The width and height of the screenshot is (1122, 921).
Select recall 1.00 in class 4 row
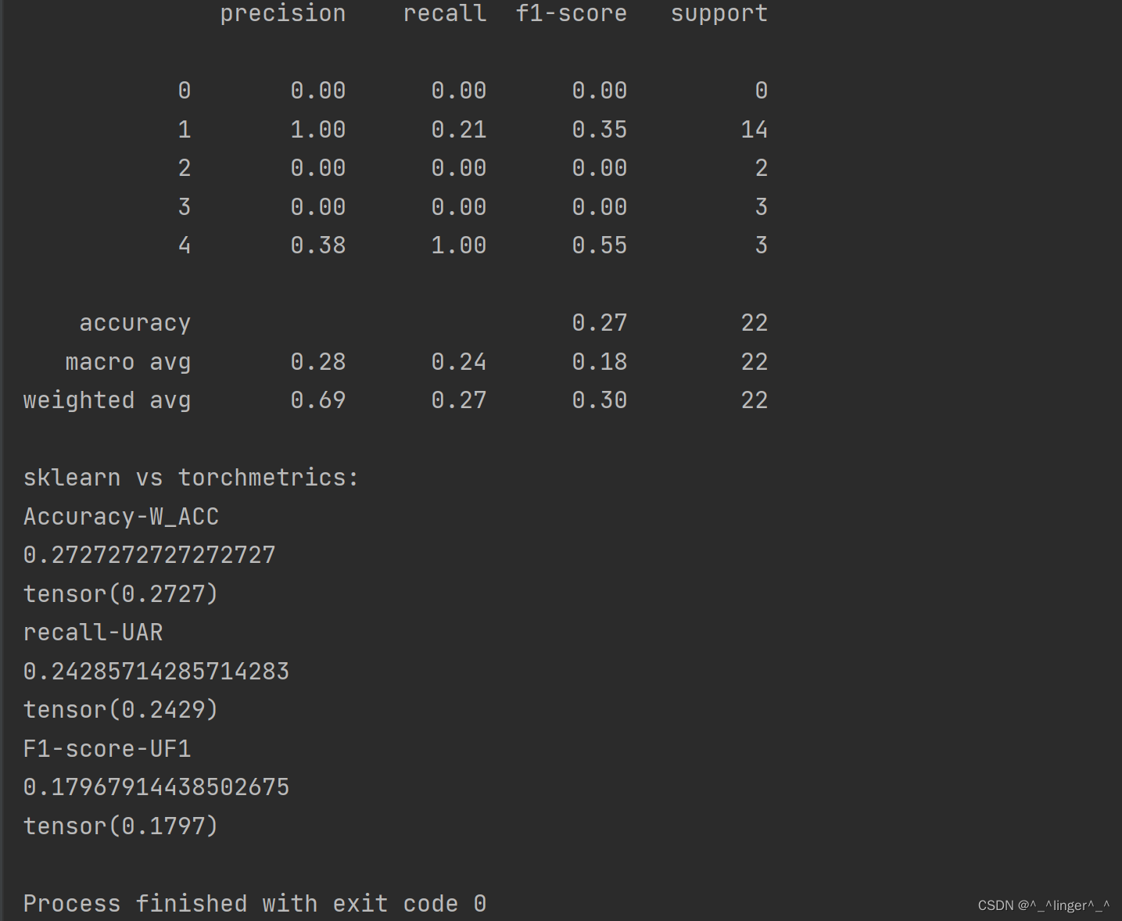(459, 245)
